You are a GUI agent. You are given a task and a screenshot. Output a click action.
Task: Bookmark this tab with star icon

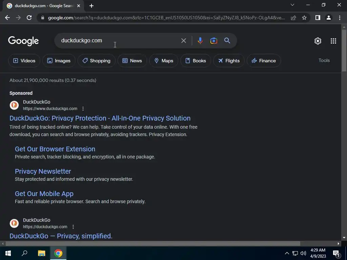[x=304, y=18]
